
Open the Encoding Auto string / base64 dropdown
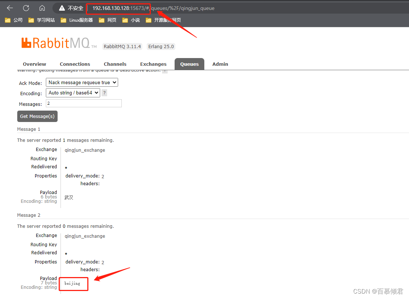[x=73, y=93]
